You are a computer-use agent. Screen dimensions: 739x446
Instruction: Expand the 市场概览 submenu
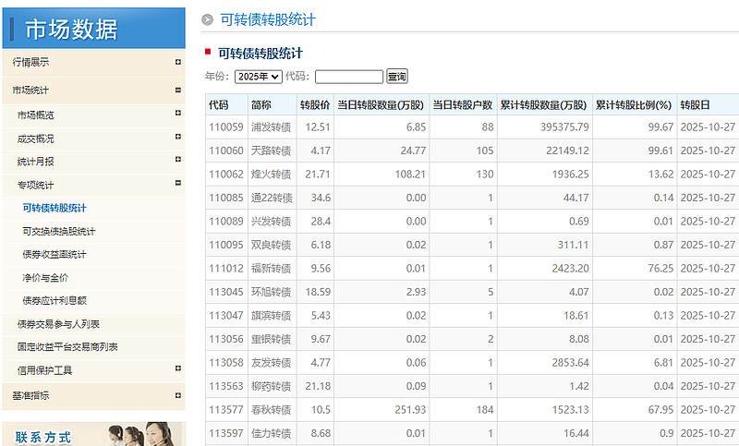177,113
